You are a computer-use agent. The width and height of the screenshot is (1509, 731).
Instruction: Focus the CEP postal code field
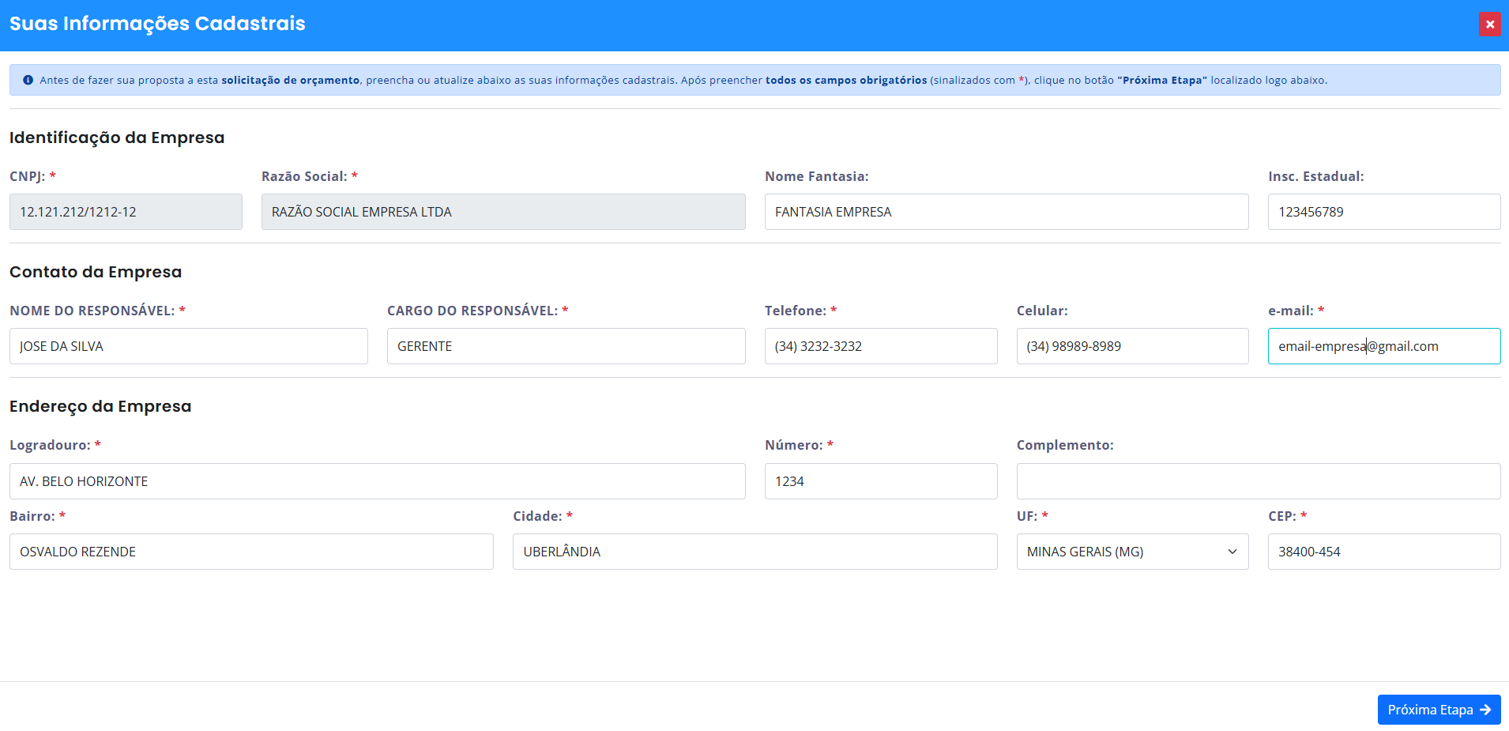tap(1383, 552)
